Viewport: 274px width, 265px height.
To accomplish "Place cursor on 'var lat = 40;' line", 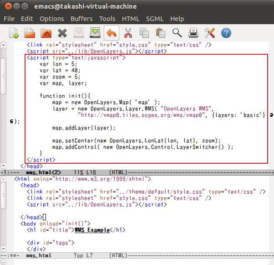I will (x=60, y=70).
